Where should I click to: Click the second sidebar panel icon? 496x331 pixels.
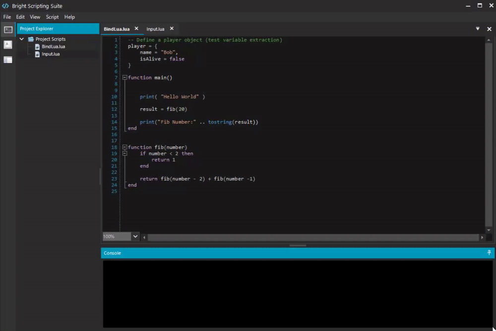(x=8, y=45)
